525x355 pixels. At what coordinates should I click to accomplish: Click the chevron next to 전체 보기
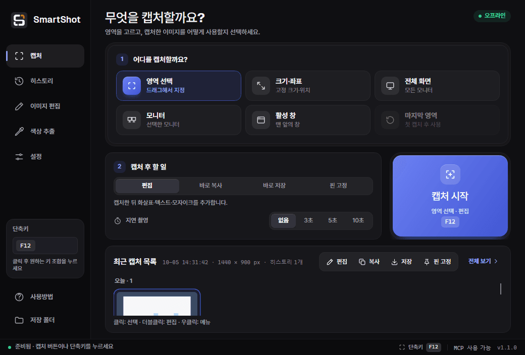496,261
